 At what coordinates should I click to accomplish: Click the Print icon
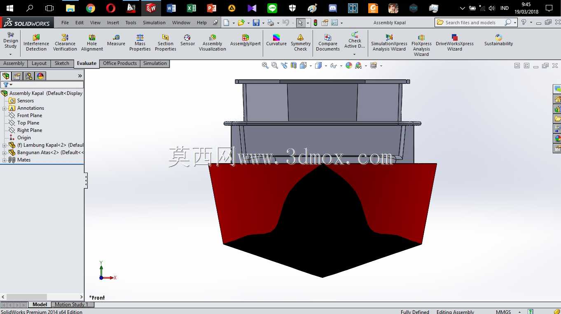(271, 23)
